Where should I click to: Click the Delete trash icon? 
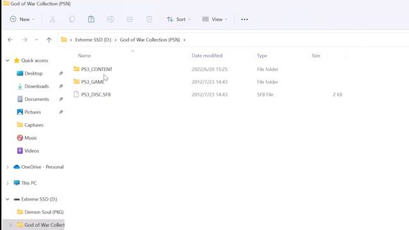point(149,19)
